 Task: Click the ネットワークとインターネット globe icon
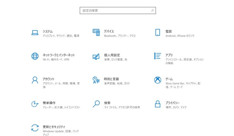pos(35,56)
